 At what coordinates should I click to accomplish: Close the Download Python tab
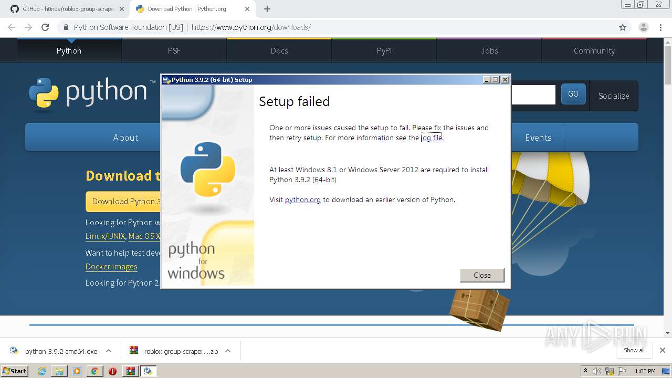click(x=247, y=9)
